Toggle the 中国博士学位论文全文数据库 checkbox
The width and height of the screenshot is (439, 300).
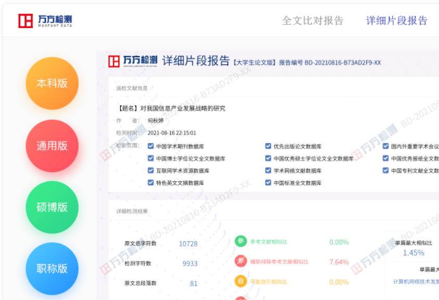pyautogui.click(x=150, y=158)
